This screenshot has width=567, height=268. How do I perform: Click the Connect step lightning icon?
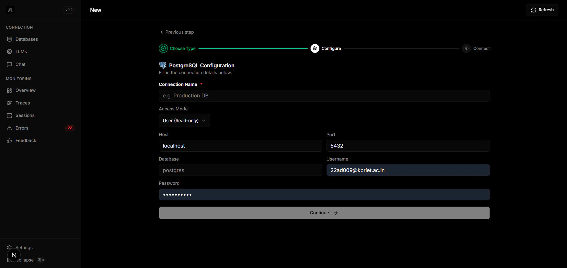pos(467,48)
